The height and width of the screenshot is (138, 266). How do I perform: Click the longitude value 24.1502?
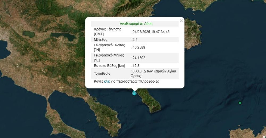[139, 58]
